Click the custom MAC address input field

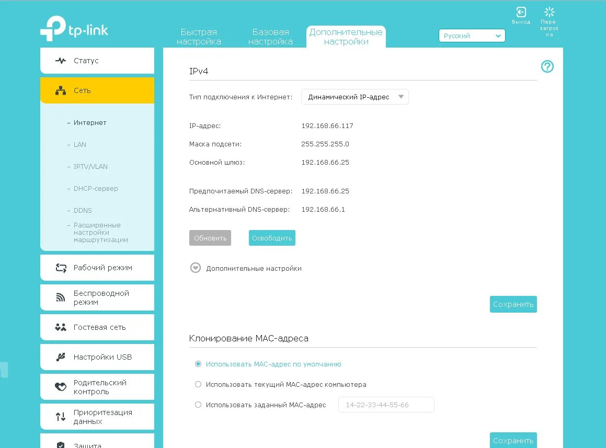click(x=386, y=405)
